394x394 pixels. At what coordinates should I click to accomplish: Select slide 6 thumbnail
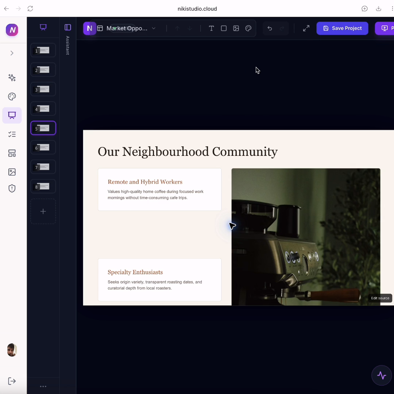[x=43, y=147]
